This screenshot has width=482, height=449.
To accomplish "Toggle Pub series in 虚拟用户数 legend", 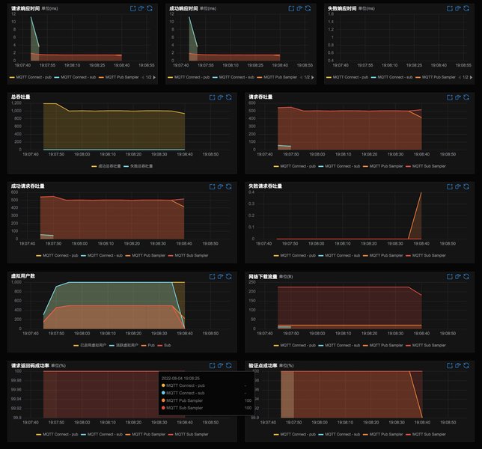I will [x=148, y=346].
